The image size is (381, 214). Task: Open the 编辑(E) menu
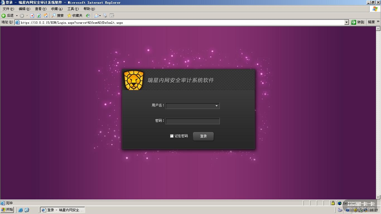click(x=24, y=9)
